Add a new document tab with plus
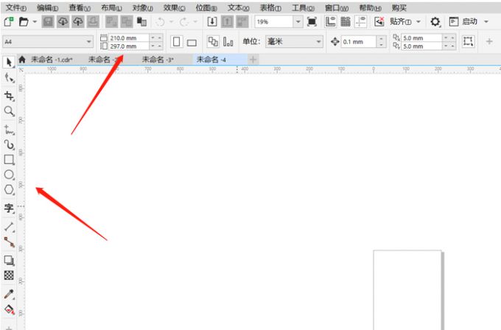Image resolution: width=501 pixels, height=330 pixels. coord(253,60)
